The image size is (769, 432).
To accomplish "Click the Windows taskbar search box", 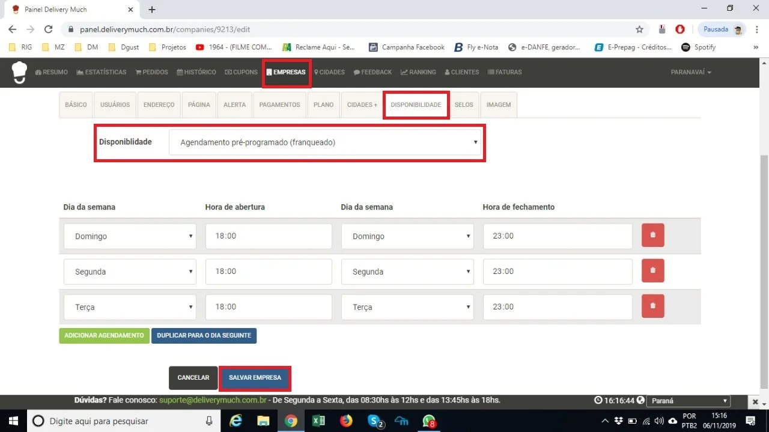I will tap(124, 421).
